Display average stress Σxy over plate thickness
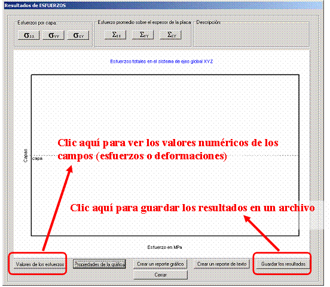 (171, 35)
